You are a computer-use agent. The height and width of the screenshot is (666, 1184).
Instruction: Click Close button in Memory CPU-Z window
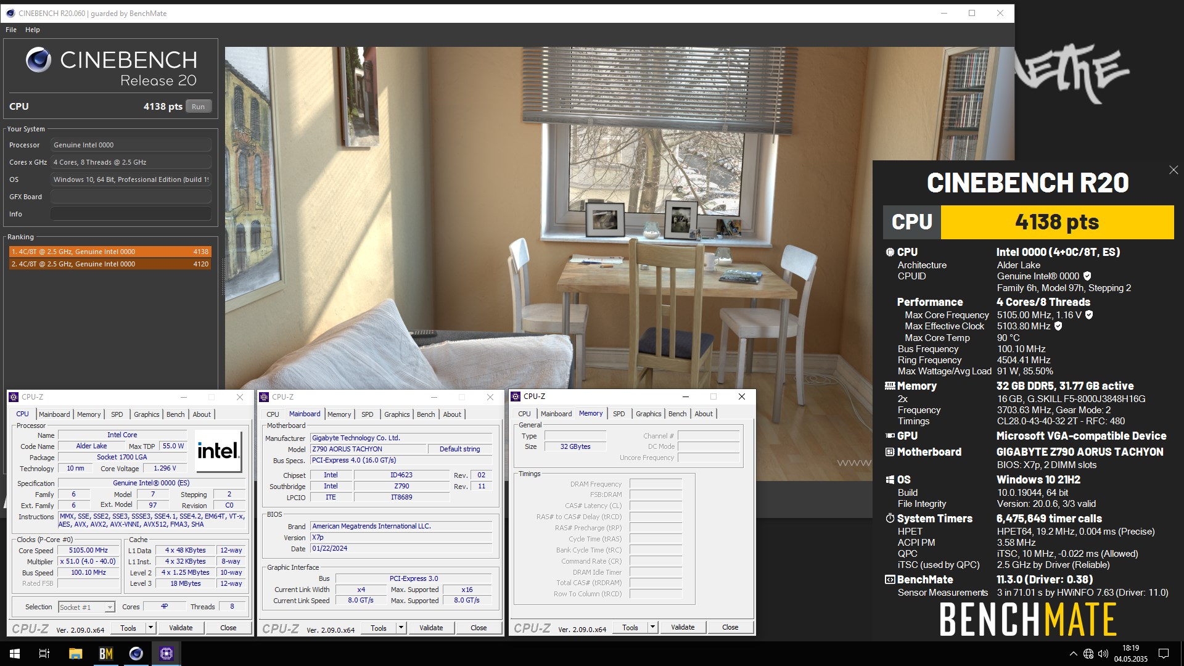pos(730,627)
